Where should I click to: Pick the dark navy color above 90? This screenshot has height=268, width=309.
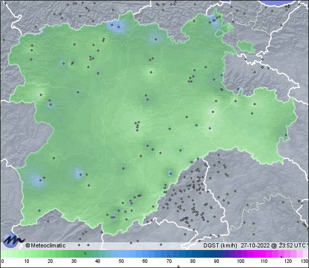216,254
